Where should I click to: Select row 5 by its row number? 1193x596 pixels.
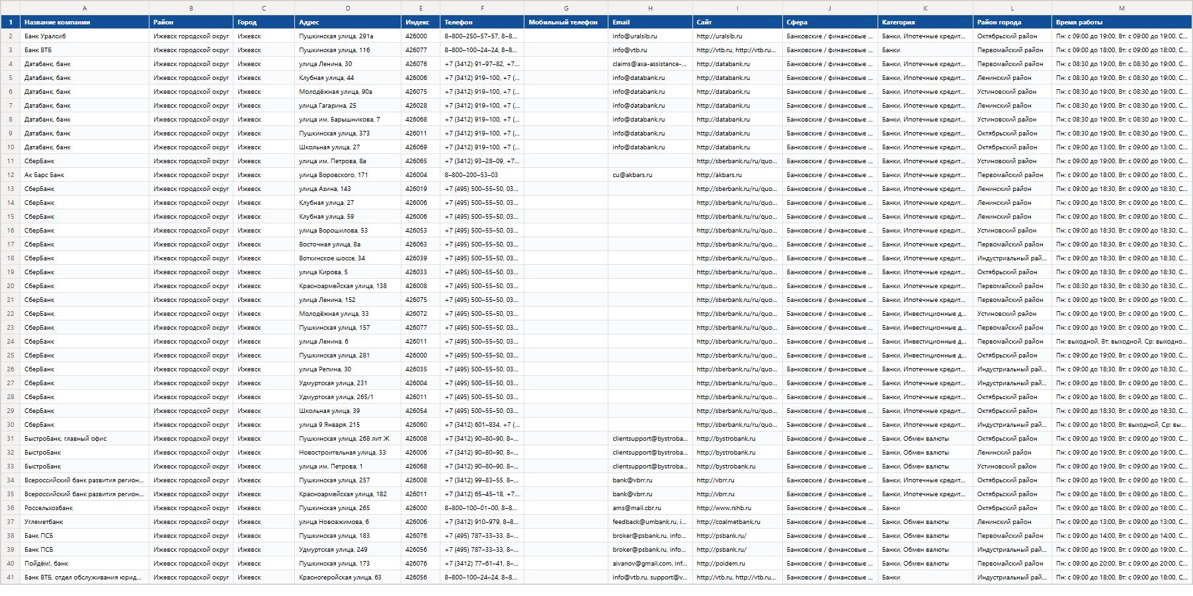(11, 78)
